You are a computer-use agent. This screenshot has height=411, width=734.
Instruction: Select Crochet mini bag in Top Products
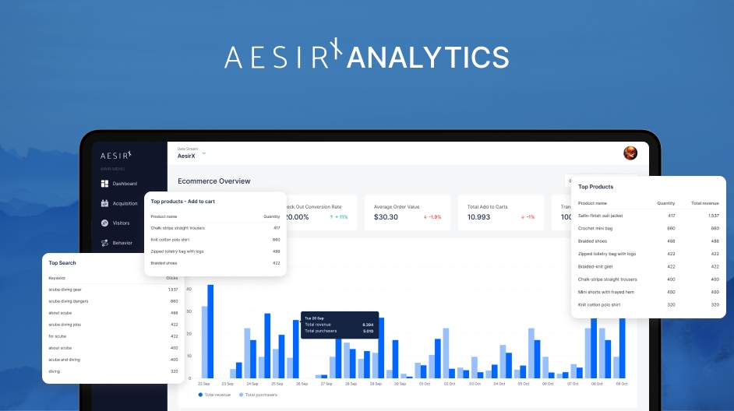pyautogui.click(x=648, y=228)
